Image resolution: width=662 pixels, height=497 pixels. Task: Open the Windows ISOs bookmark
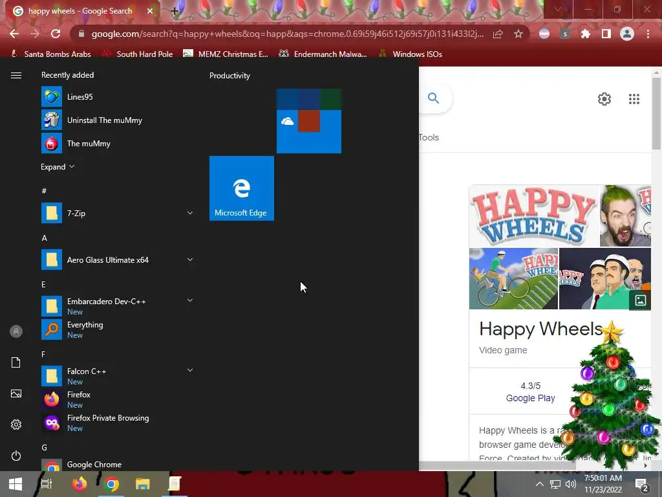click(x=411, y=54)
